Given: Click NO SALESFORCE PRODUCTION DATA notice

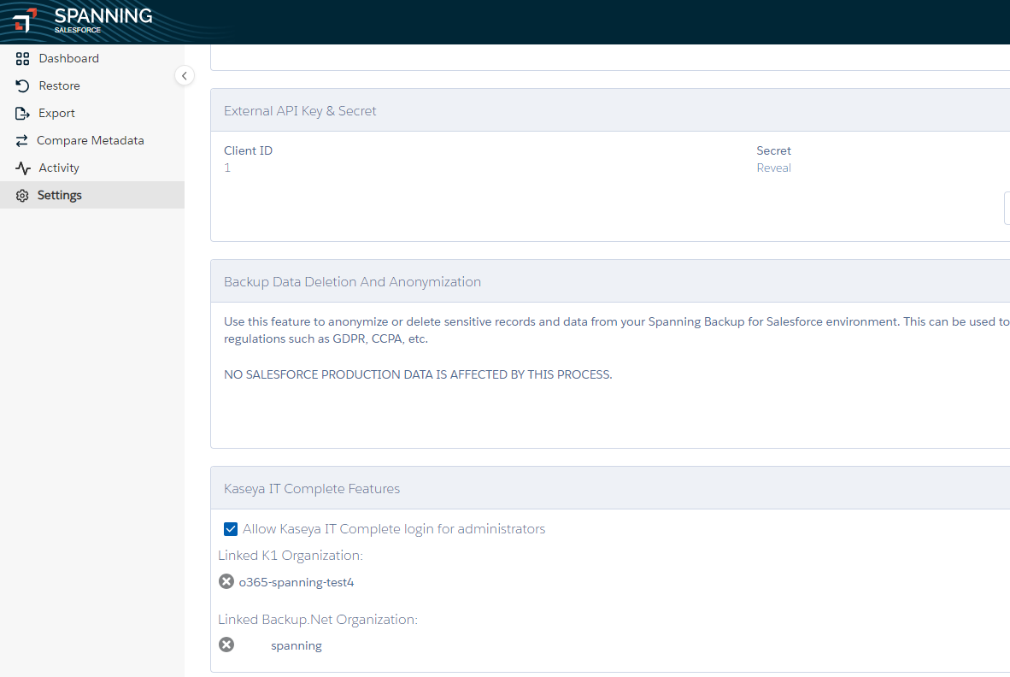Looking at the screenshot, I should pos(418,375).
